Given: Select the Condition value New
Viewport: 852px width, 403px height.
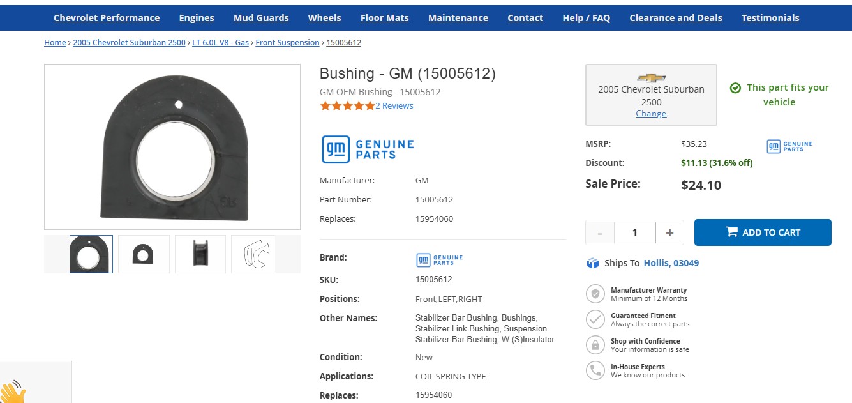Looking at the screenshot, I should [424, 357].
